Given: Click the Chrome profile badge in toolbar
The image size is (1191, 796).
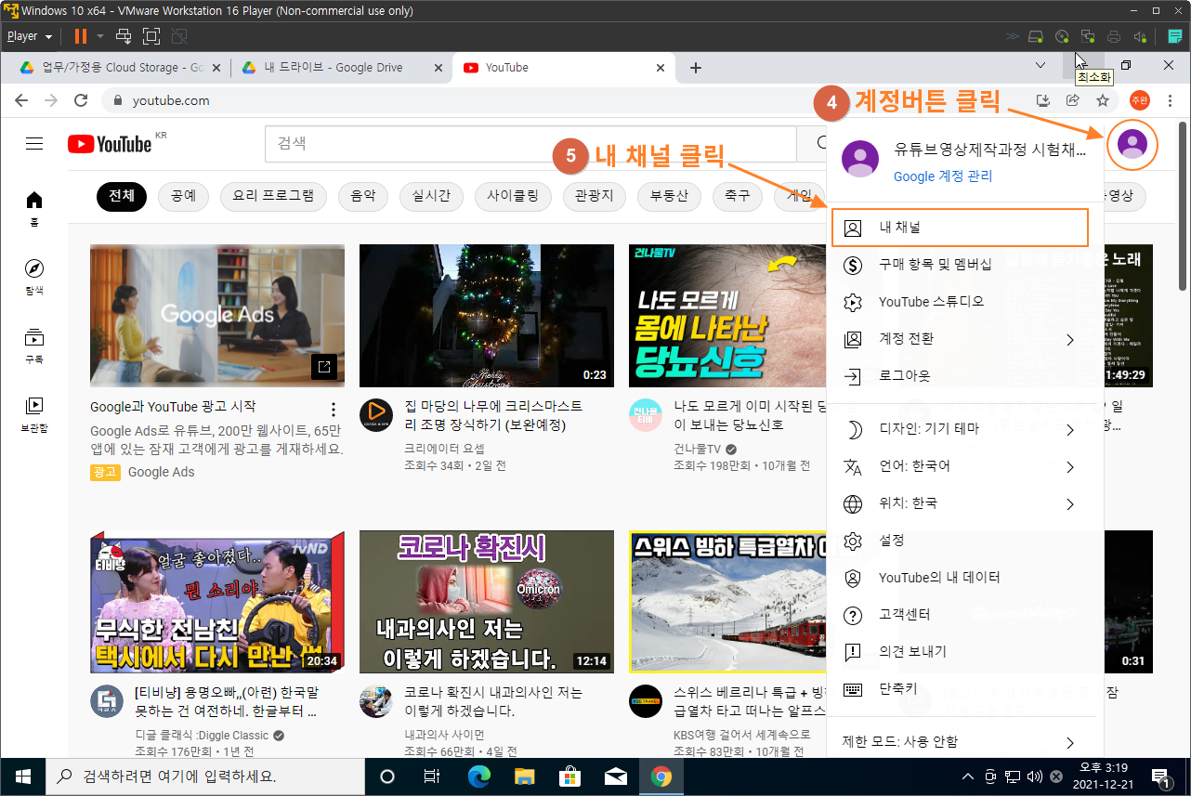Looking at the screenshot, I should (1139, 100).
